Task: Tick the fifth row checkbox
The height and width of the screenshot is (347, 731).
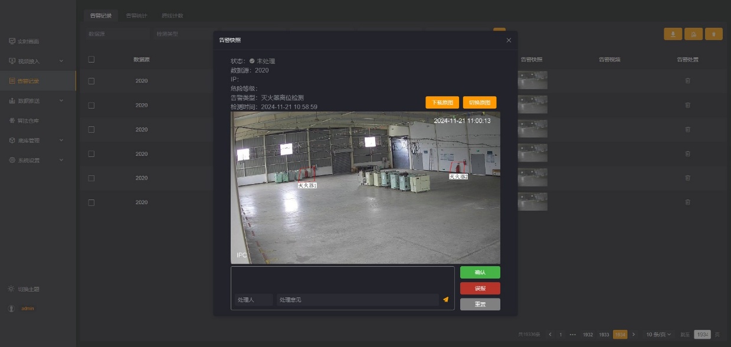Action: tap(91, 178)
